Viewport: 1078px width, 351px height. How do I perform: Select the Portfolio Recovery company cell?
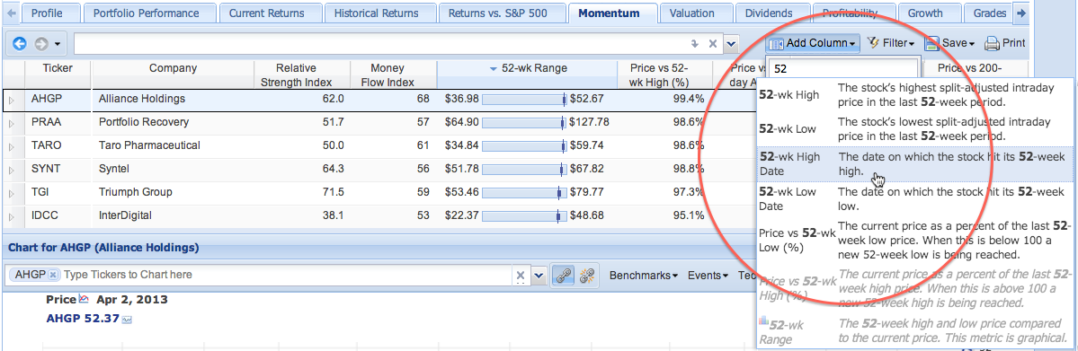click(x=173, y=122)
